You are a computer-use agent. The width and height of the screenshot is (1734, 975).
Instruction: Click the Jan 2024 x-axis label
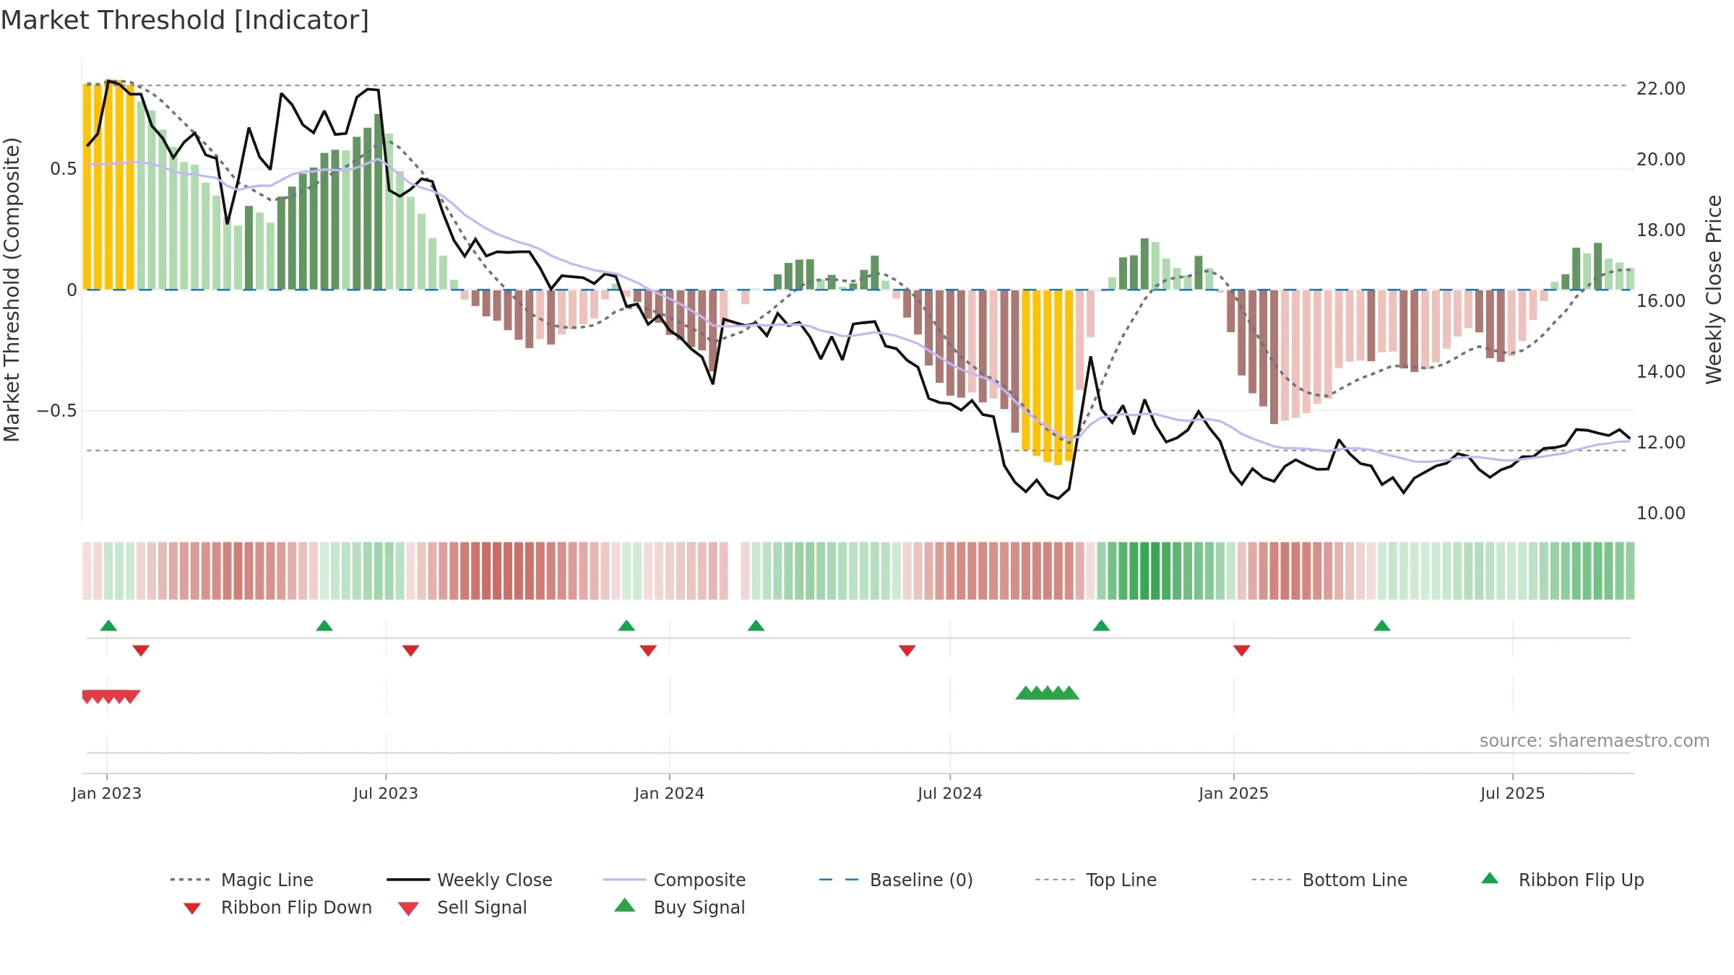[669, 793]
